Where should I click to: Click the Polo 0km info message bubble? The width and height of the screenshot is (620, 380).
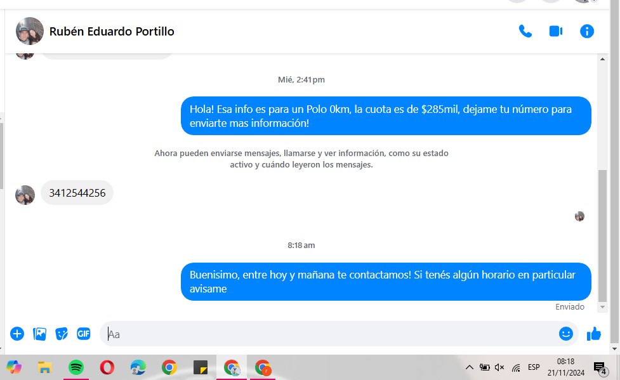pos(386,116)
